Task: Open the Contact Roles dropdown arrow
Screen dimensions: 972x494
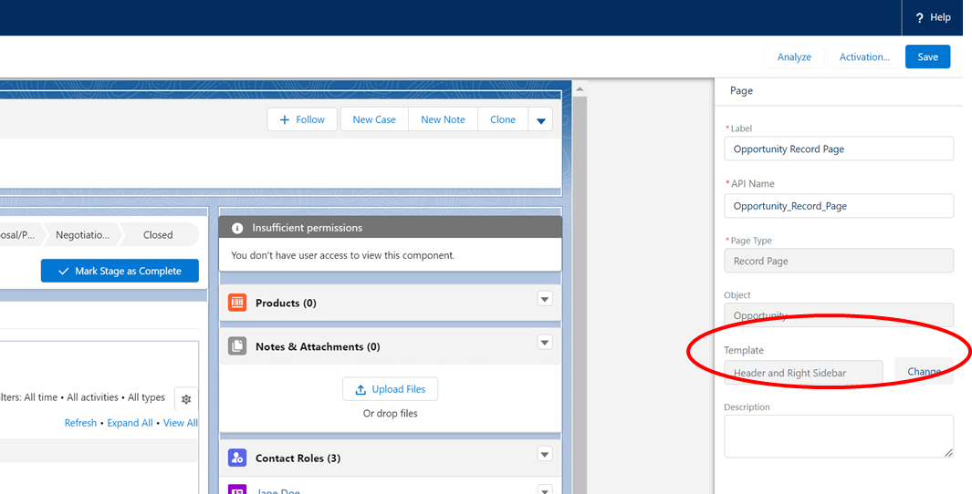Action: pyautogui.click(x=545, y=454)
